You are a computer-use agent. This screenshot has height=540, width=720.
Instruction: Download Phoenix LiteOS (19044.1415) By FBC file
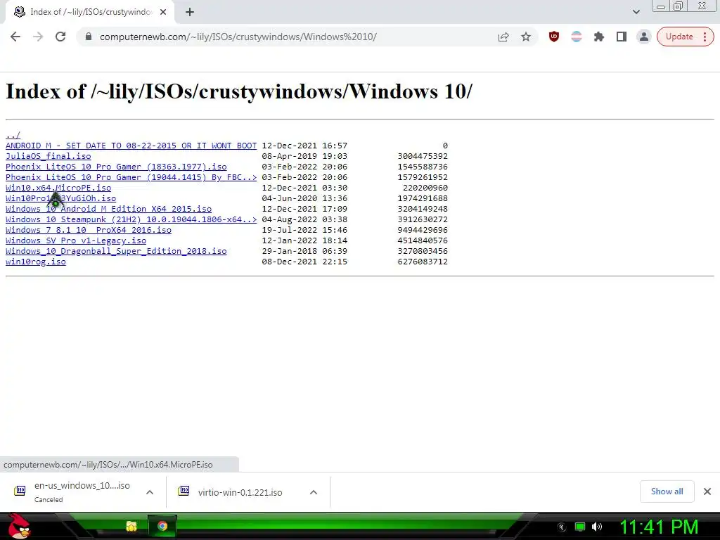[131, 177]
